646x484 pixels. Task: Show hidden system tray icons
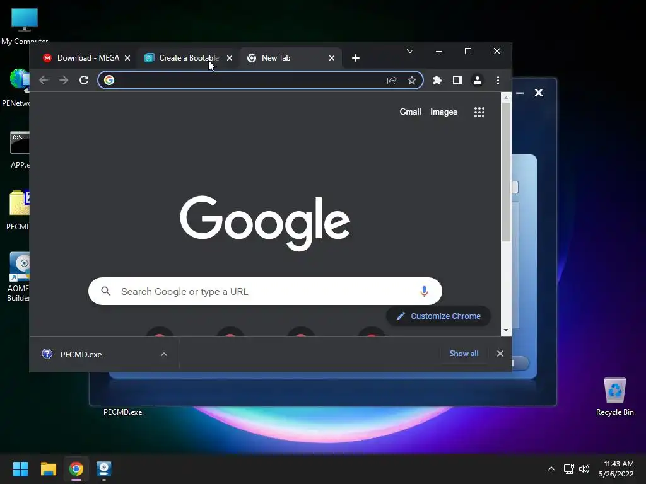pyautogui.click(x=551, y=469)
